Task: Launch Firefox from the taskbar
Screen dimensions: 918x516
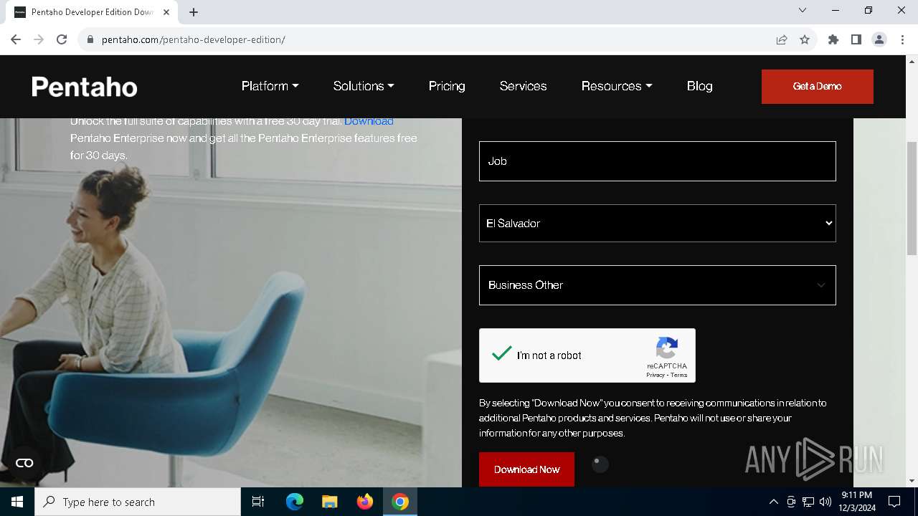Action: [x=365, y=502]
